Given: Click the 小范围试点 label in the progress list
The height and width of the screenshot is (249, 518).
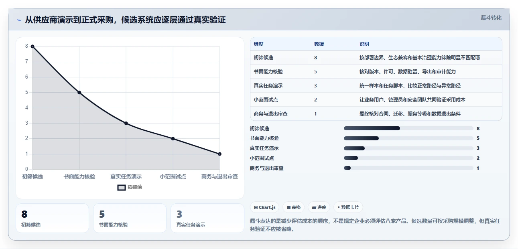Looking at the screenshot, I should [262, 158].
